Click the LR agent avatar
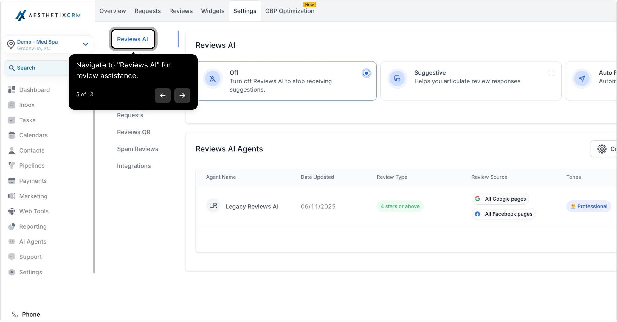Viewport: 617px width, 322px height. 213,206
